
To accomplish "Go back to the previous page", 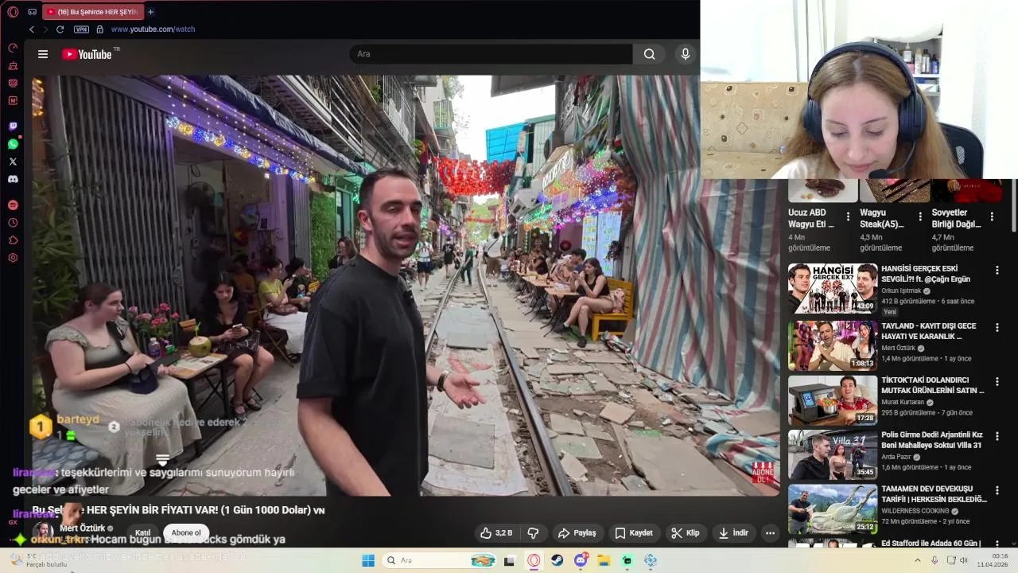I will click(x=32, y=29).
